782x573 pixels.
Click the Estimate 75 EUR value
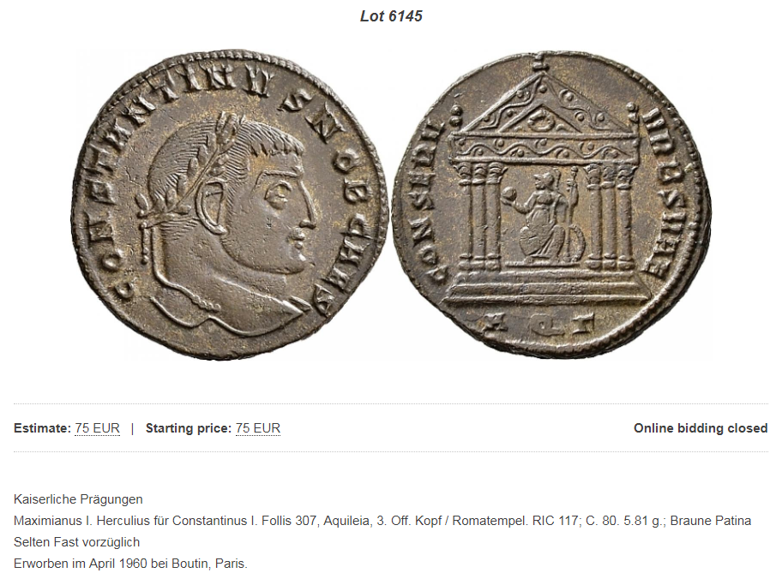point(97,428)
